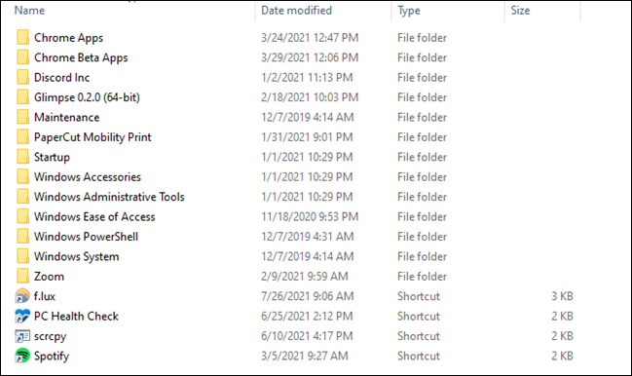The height and width of the screenshot is (376, 632).
Task: Select the Zoom folder icon
Action: click(22, 276)
